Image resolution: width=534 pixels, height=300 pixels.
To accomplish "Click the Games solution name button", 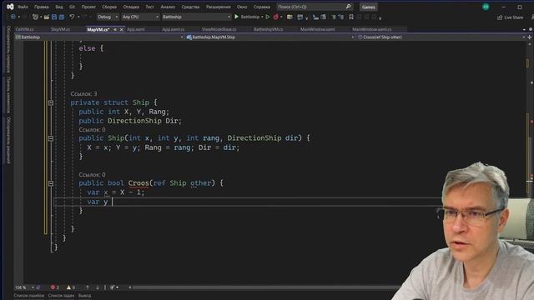I will (x=368, y=7).
